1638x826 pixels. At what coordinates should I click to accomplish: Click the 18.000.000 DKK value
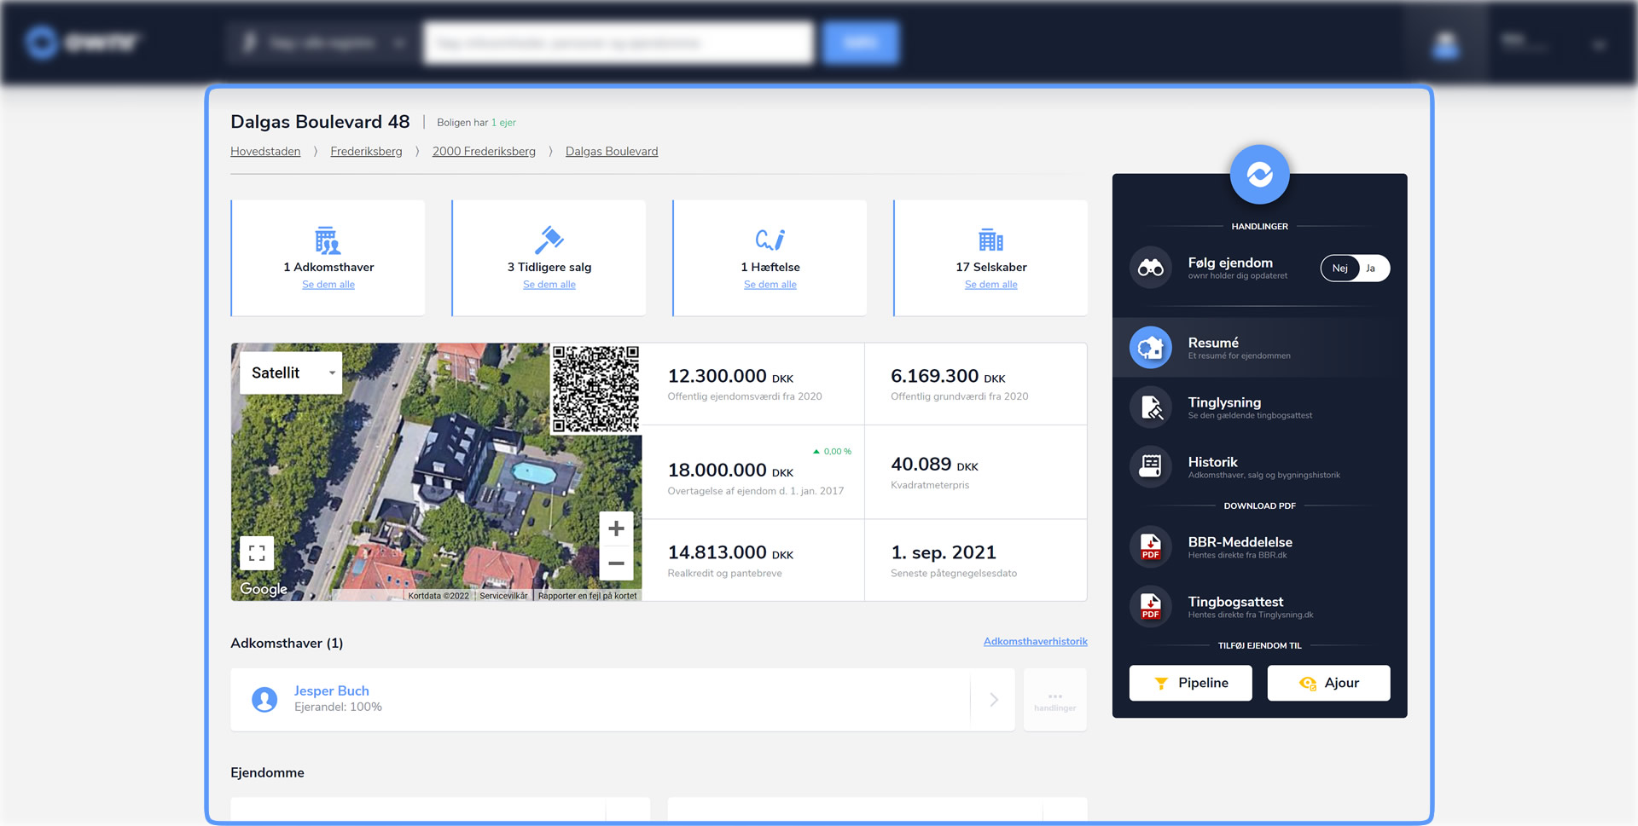tap(730, 471)
